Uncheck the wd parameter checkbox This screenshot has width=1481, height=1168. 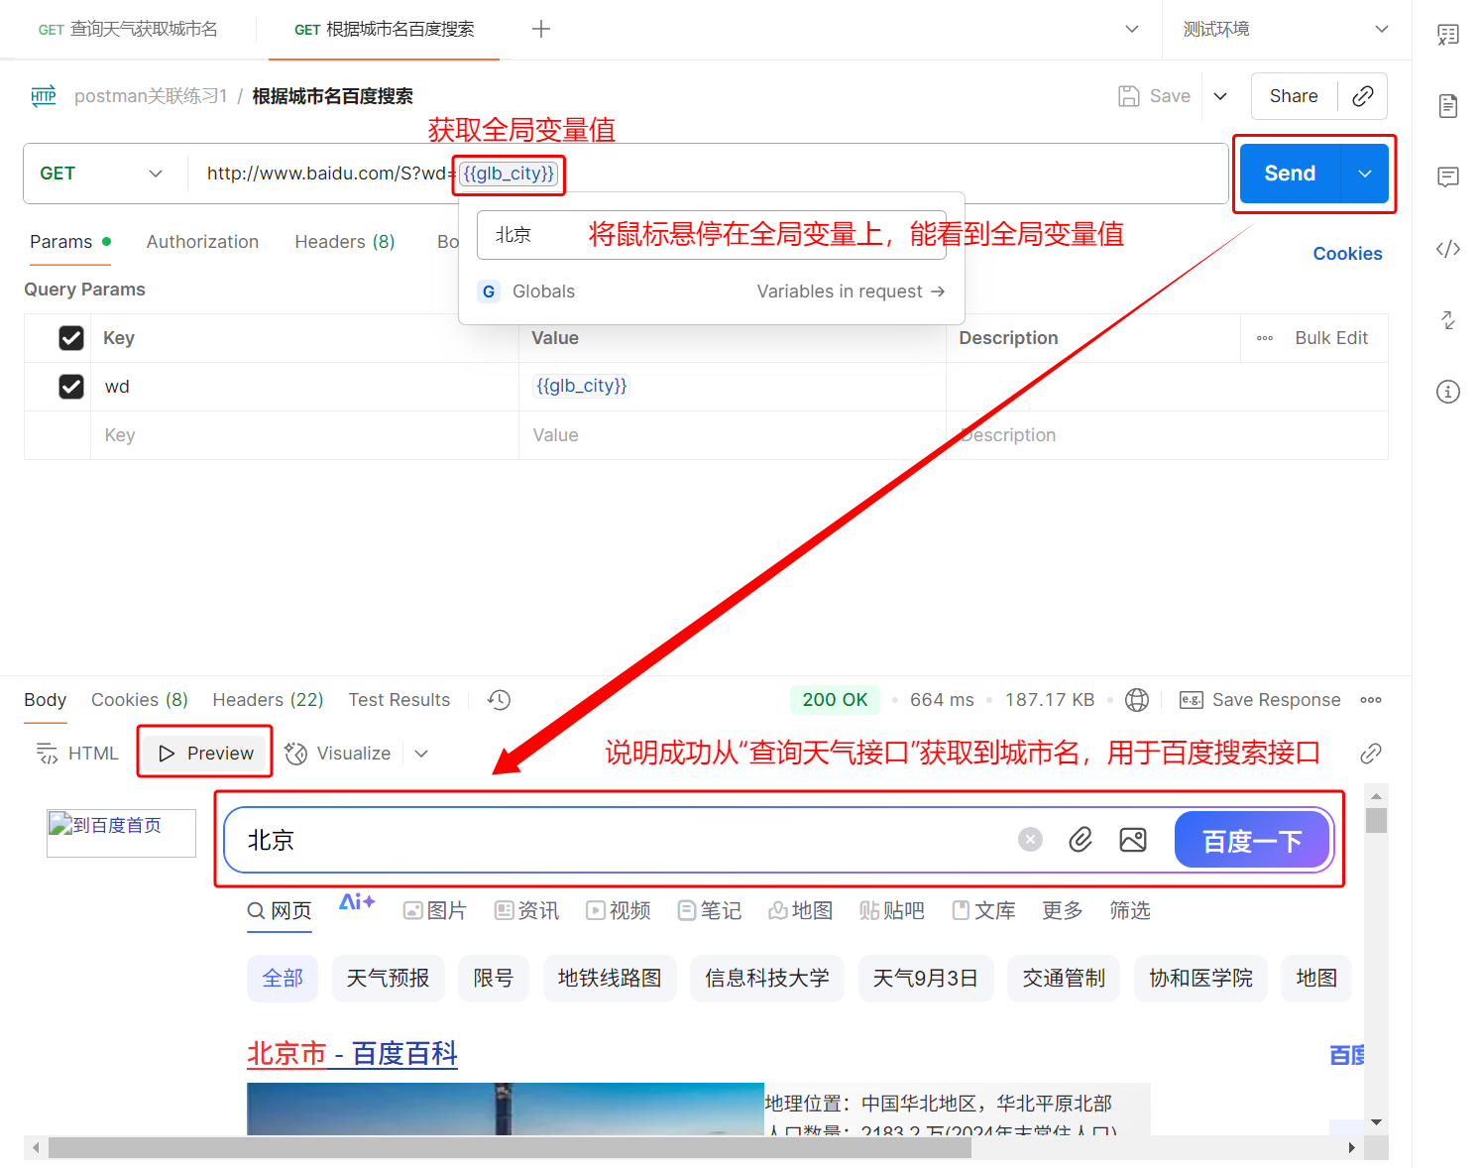tap(71, 387)
